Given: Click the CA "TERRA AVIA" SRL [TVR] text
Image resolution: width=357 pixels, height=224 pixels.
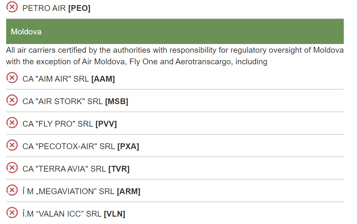Looking at the screenshot, I should [76, 169].
